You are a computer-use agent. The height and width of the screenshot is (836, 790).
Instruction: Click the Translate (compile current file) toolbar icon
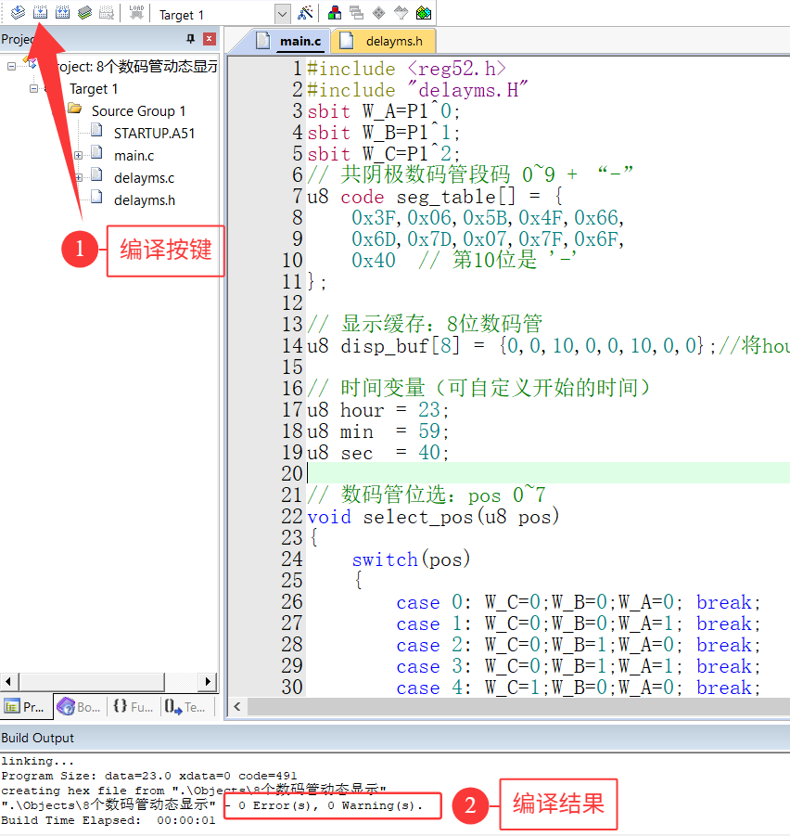pos(18,12)
